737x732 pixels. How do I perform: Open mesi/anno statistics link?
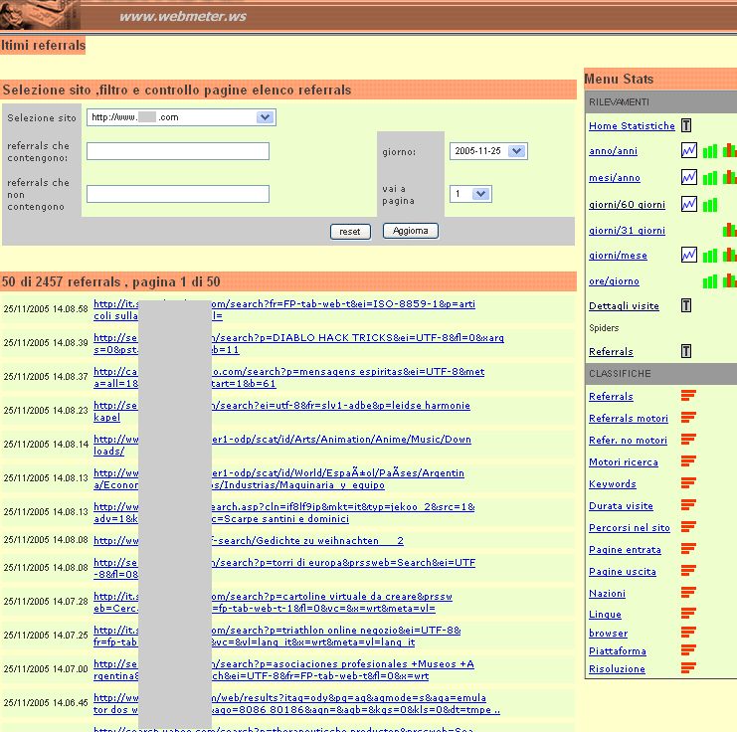coord(615,178)
